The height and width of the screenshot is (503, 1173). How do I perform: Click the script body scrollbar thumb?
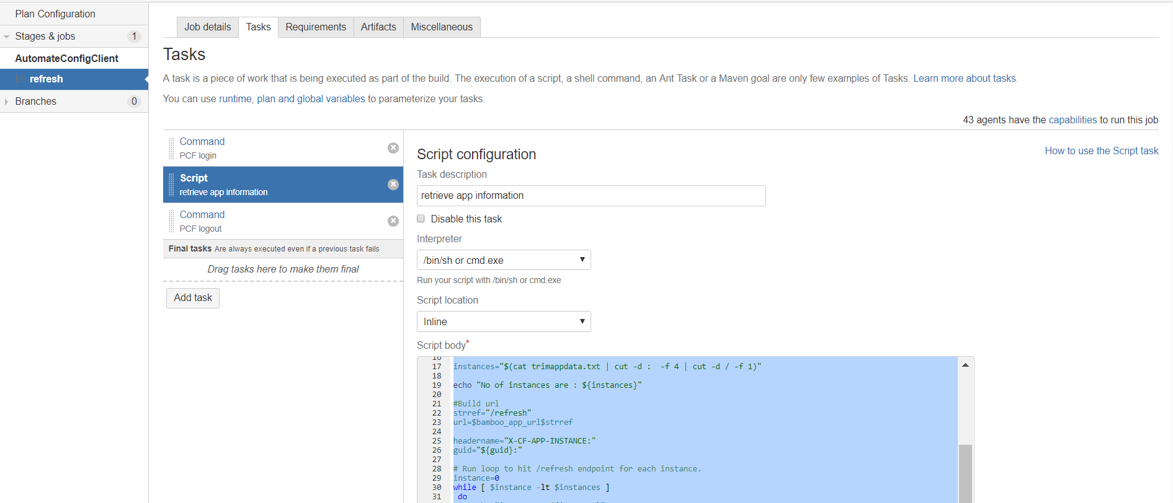(x=965, y=473)
